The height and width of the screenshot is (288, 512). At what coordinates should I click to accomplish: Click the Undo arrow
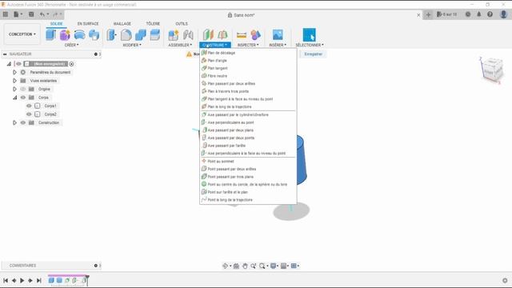point(42,14)
